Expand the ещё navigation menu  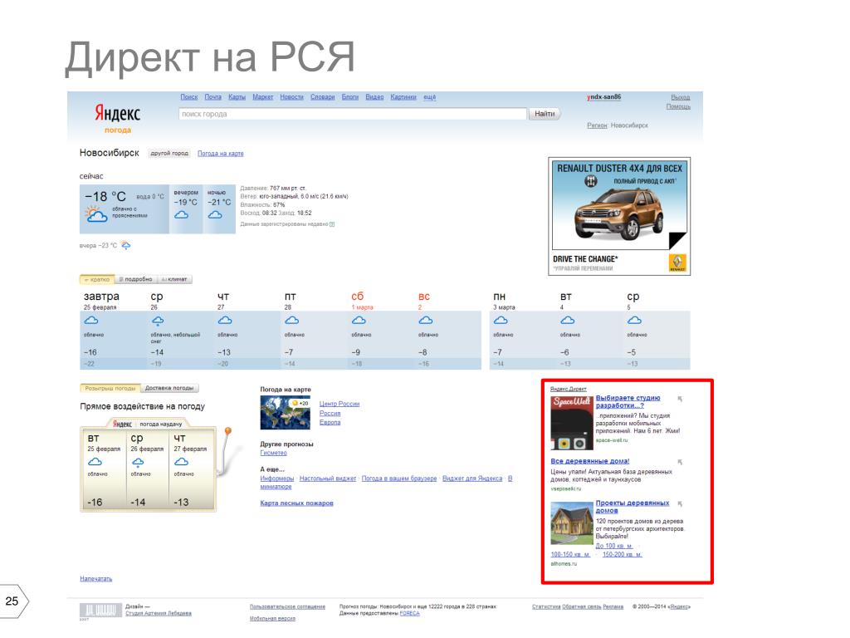coord(429,97)
